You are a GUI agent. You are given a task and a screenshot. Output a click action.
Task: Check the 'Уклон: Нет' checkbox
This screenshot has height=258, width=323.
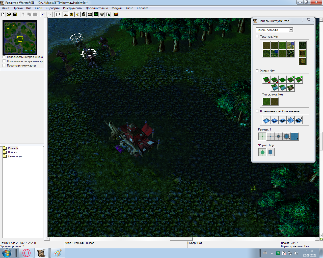click(257, 71)
